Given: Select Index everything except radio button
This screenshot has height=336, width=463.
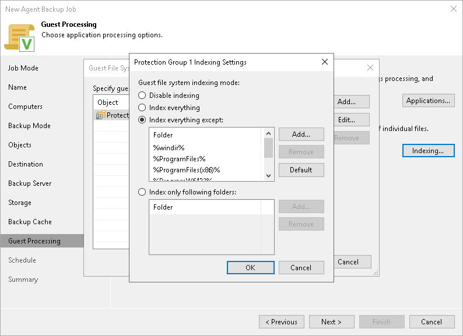Looking at the screenshot, I should [142, 120].
